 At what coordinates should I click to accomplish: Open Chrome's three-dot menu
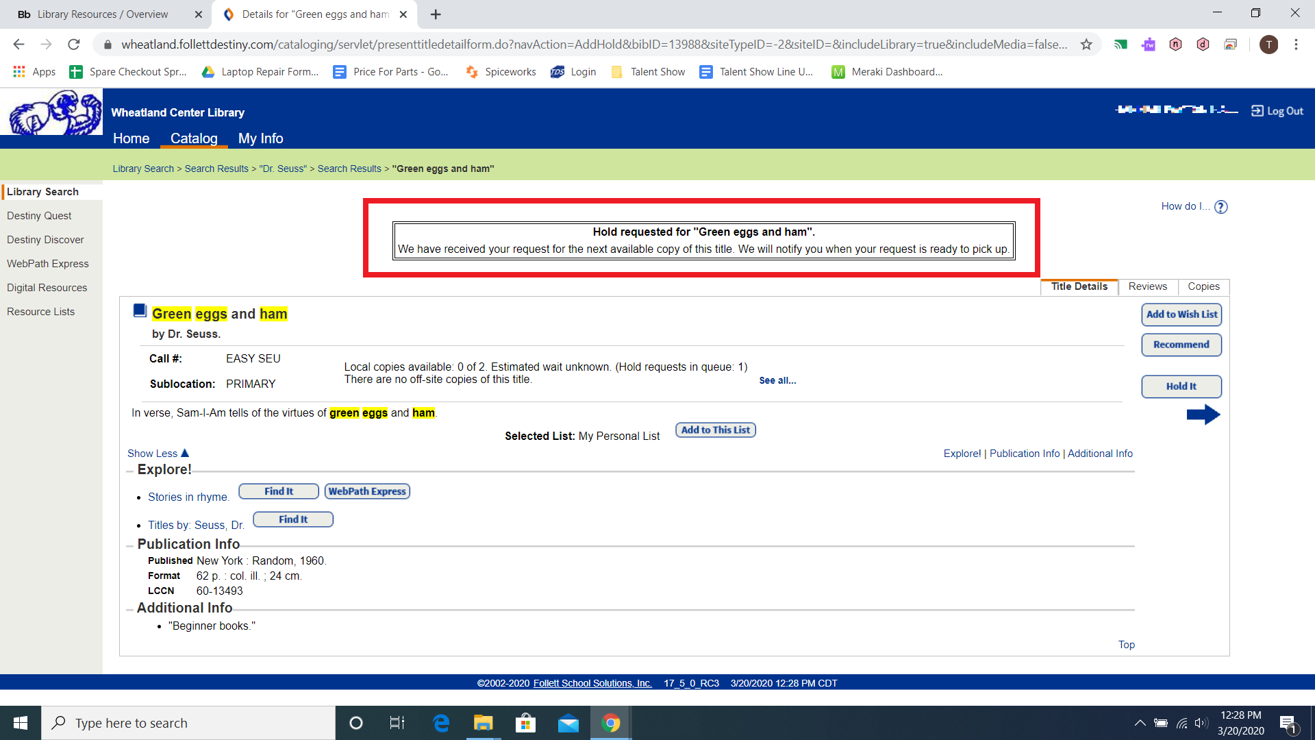click(x=1296, y=45)
